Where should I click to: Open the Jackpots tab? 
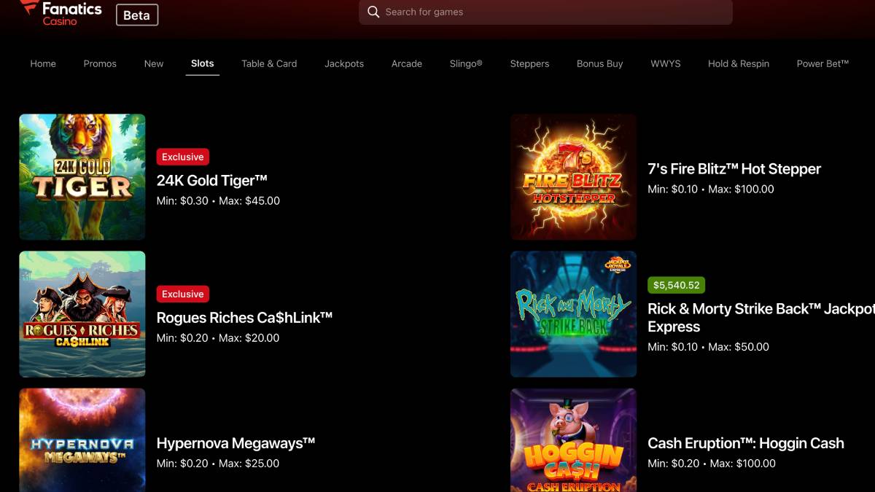tap(344, 63)
